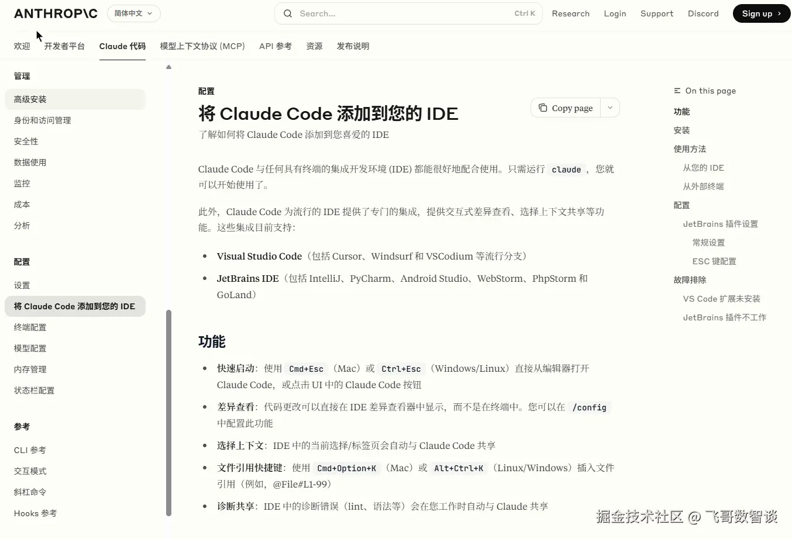This screenshot has width=792, height=539.
Task: Go to the API 参考 tab
Action: 276,46
